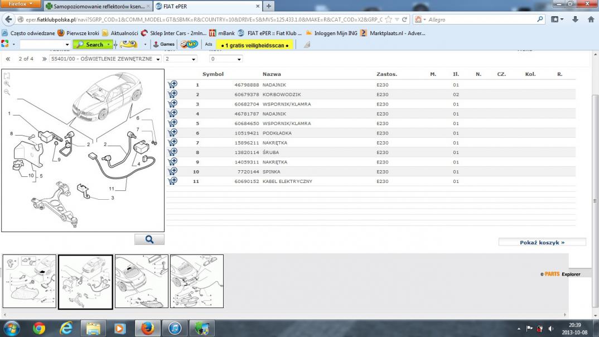
Task: Open Google Chrome from taskbar
Action: point(38,328)
